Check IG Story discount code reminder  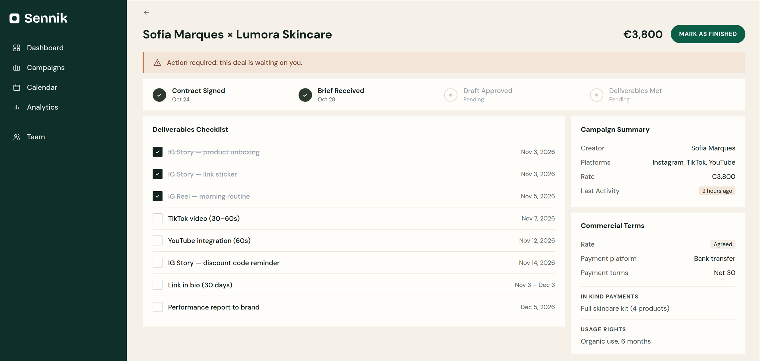pyautogui.click(x=158, y=262)
